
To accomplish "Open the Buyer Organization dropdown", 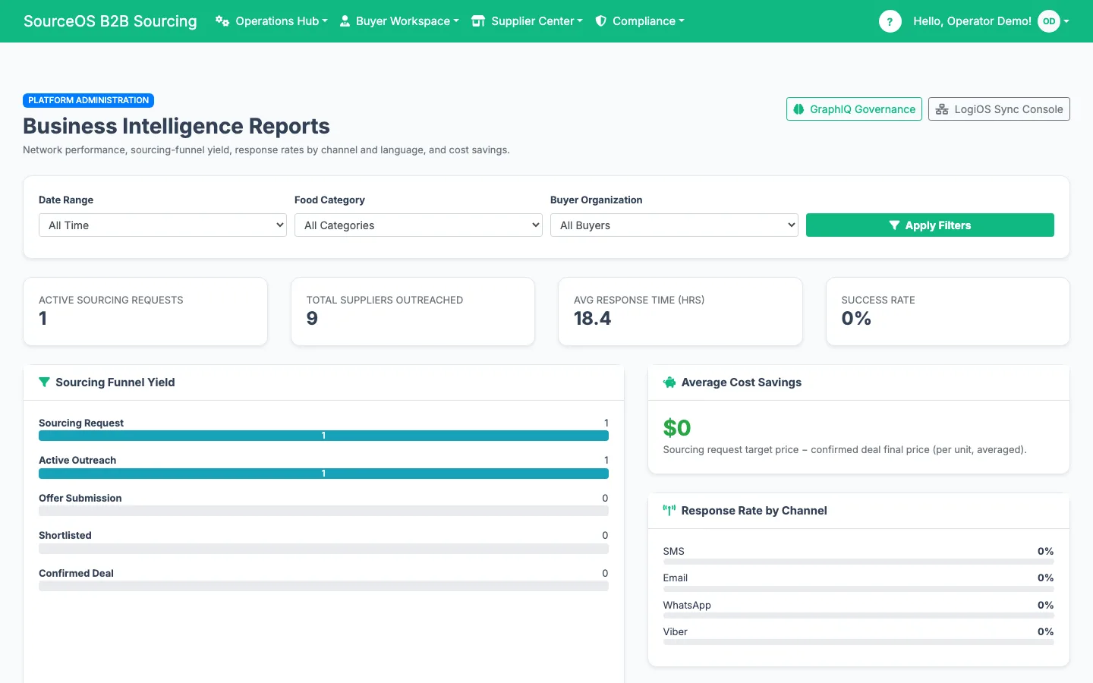I will 674,225.
